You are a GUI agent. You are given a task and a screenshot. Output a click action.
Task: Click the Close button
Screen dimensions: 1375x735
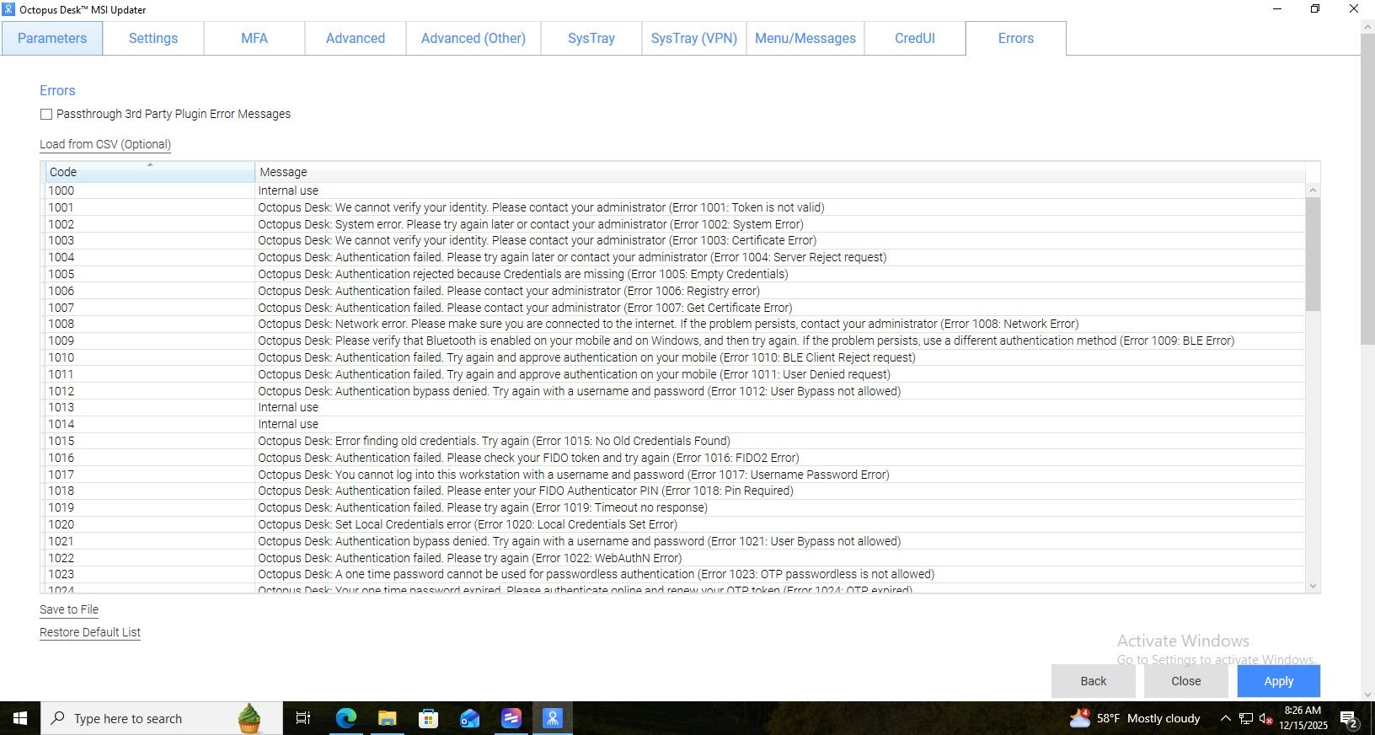pos(1186,681)
